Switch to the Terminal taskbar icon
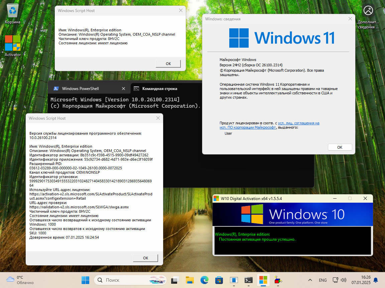This screenshot has height=288, width=385. 249,280
